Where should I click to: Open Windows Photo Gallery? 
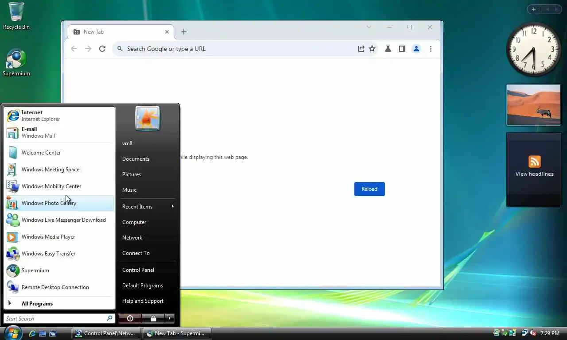tap(59, 203)
